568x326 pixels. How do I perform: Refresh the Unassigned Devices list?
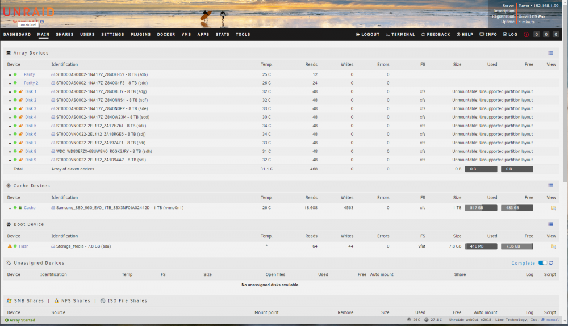[x=551, y=263]
